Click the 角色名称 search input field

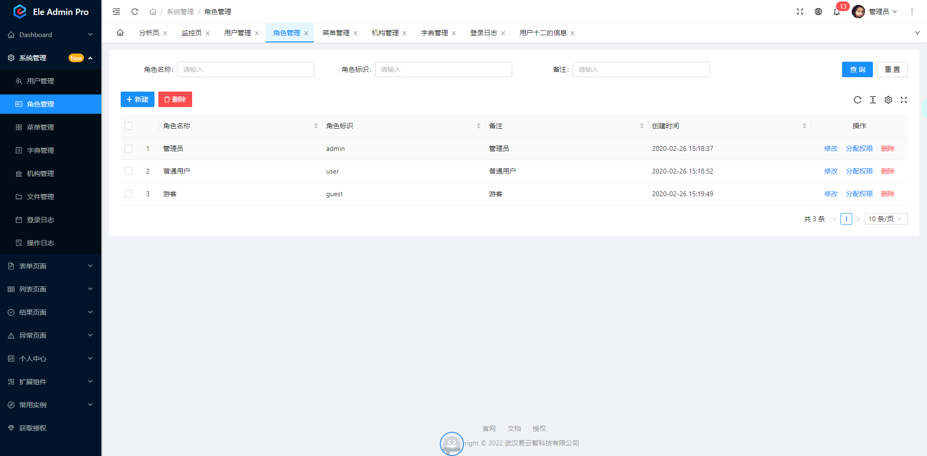pos(245,69)
